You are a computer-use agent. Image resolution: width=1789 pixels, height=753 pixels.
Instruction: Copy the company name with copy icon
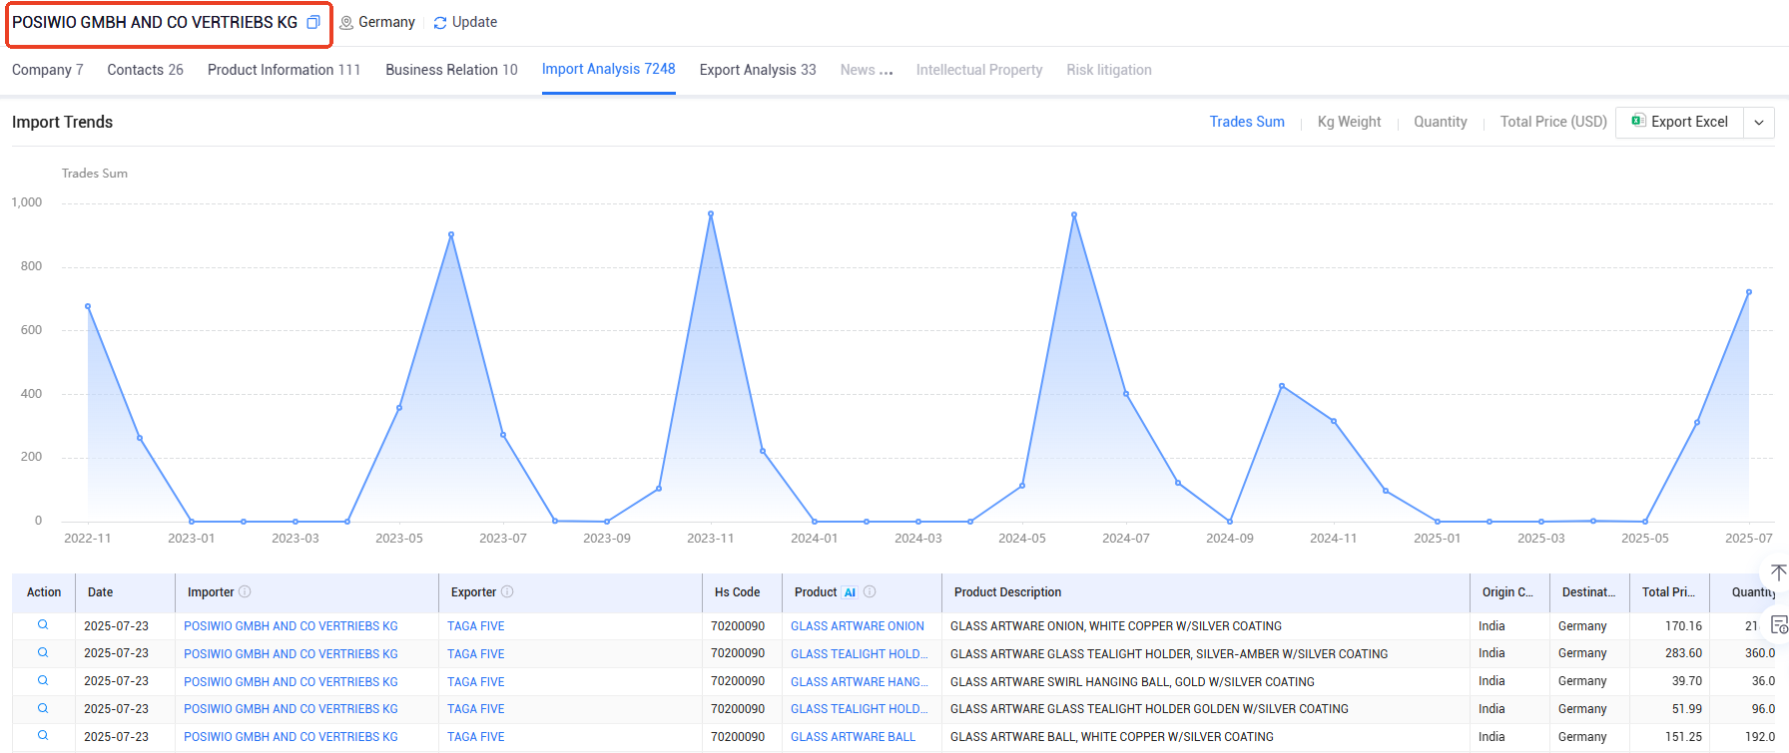(x=313, y=22)
